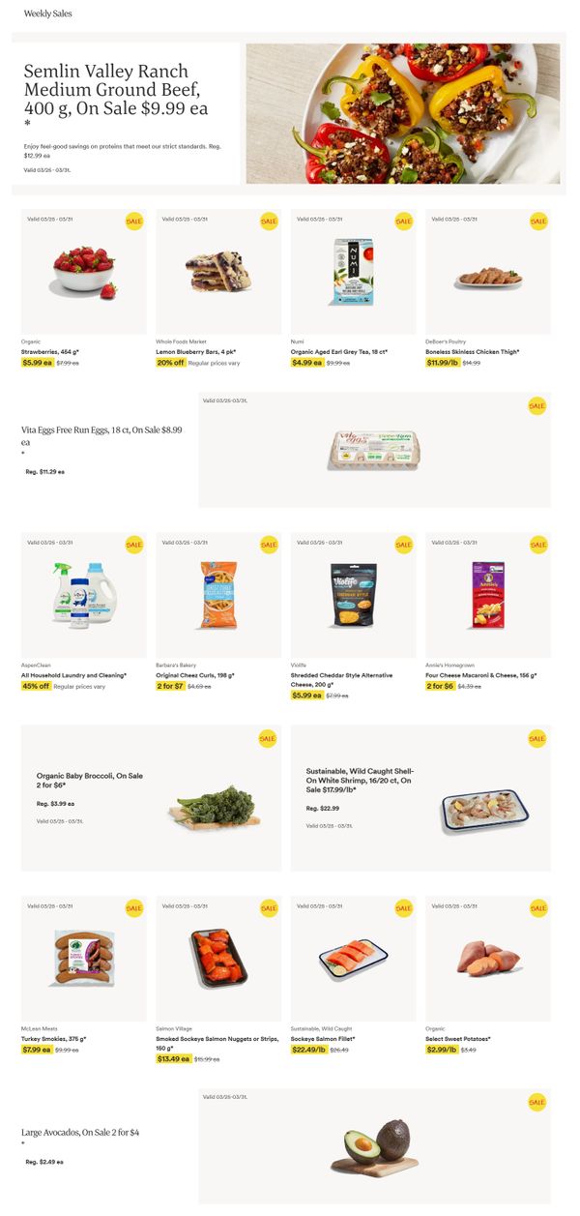Click the SALE badge on the Turkey Smokies card
This screenshot has width=580, height=1216.
point(133,908)
